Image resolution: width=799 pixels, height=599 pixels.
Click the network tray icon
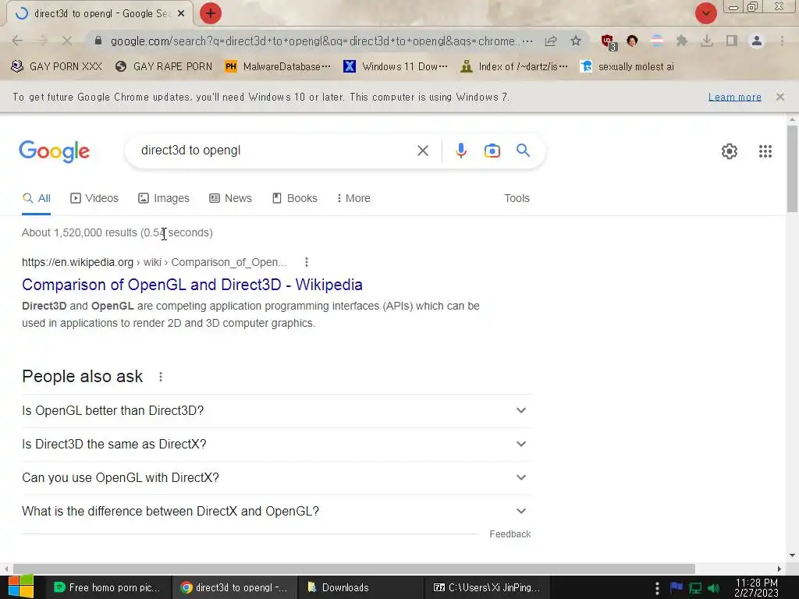pos(695,588)
